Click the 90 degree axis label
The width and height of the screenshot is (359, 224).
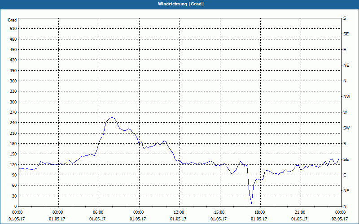coord(14,175)
